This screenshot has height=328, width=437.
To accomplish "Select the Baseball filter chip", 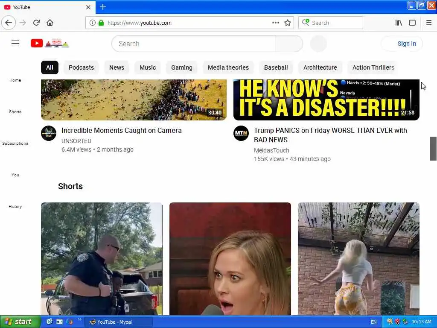I will (x=276, y=67).
